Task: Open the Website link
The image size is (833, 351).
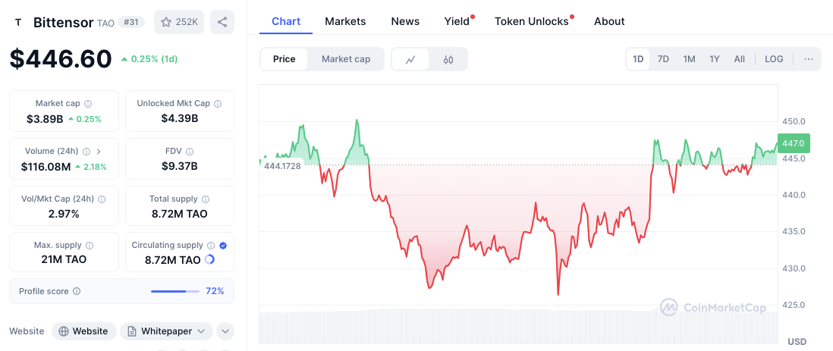Action: point(84,331)
